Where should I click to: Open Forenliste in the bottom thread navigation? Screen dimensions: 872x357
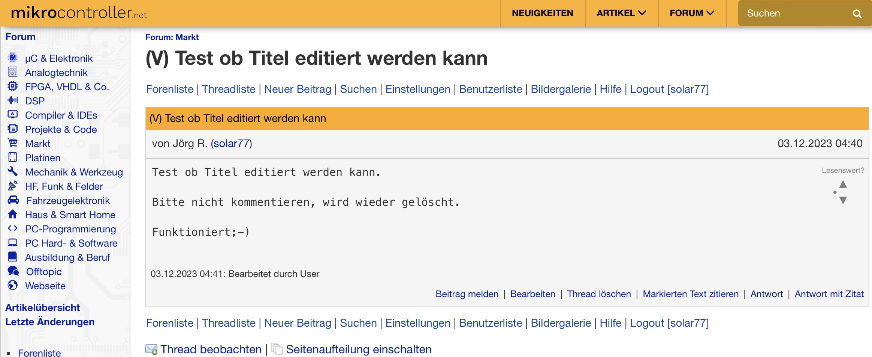click(170, 323)
